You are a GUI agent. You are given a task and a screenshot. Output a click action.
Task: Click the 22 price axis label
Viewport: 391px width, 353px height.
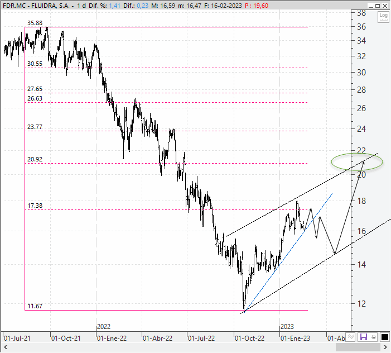pyautogui.click(x=361, y=151)
